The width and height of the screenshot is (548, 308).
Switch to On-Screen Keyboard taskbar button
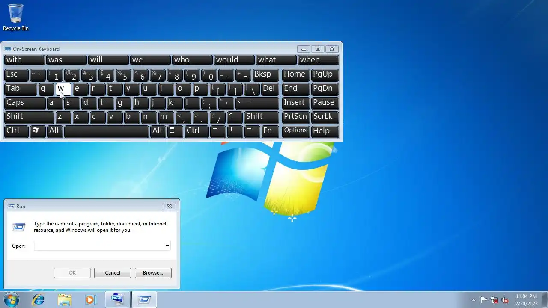[x=118, y=300]
